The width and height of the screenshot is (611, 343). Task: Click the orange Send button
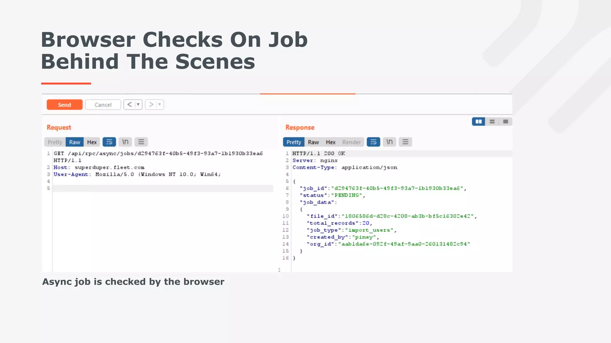(64, 105)
